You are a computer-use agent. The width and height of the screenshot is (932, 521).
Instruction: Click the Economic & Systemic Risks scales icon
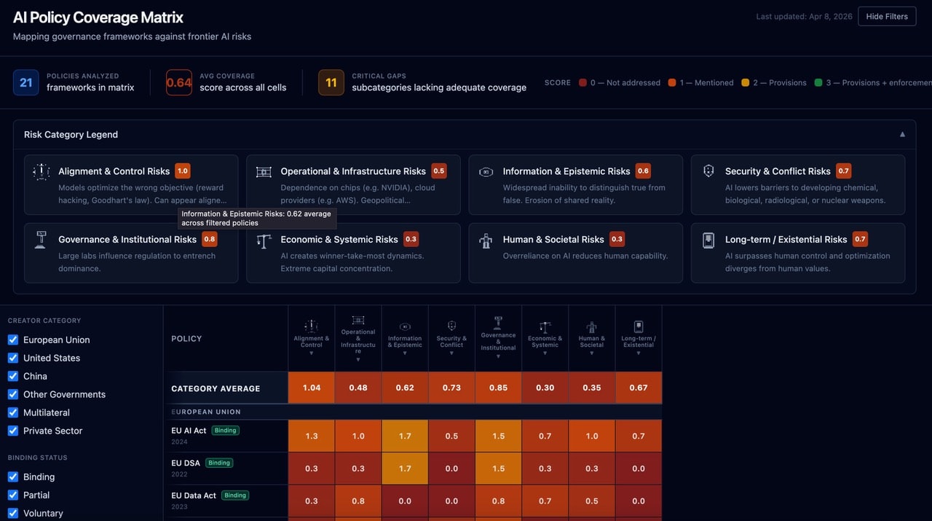[264, 240]
